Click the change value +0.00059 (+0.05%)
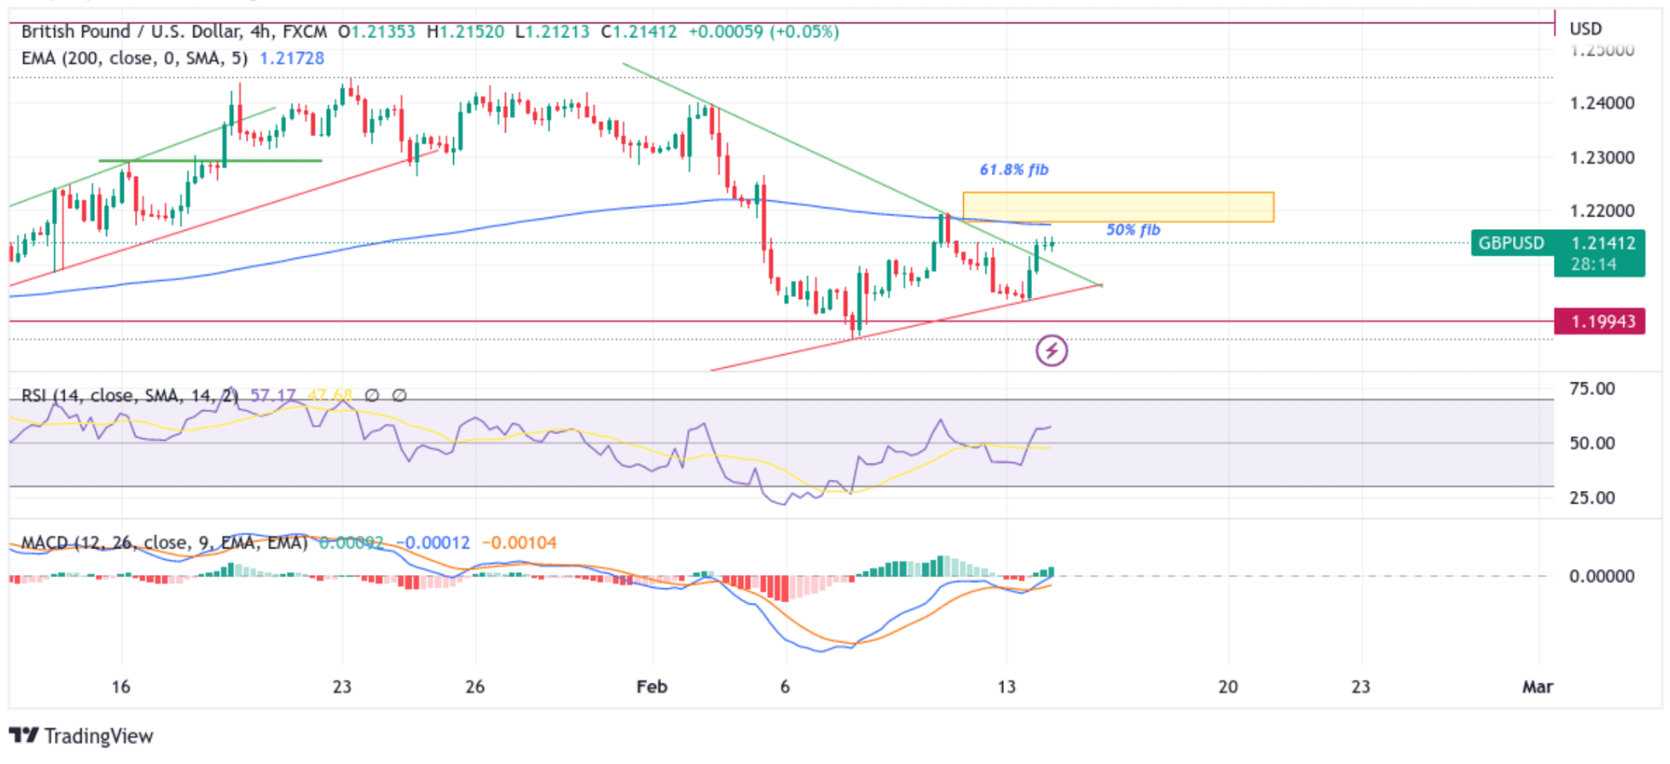The image size is (1670, 764). pyautogui.click(x=763, y=31)
